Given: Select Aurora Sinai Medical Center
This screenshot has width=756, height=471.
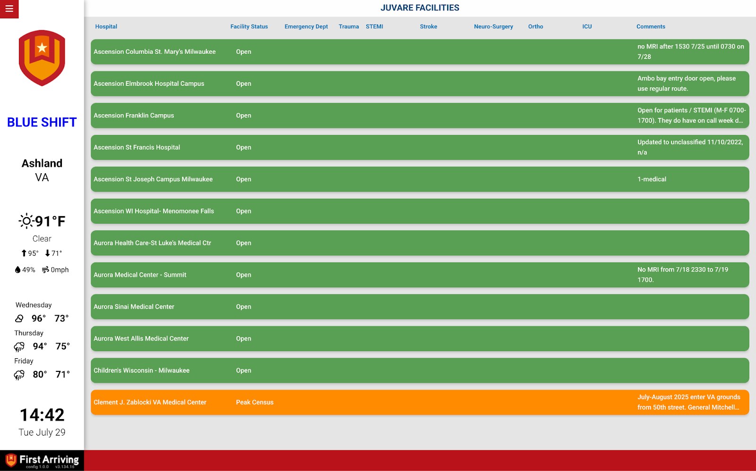Looking at the screenshot, I should [420, 307].
